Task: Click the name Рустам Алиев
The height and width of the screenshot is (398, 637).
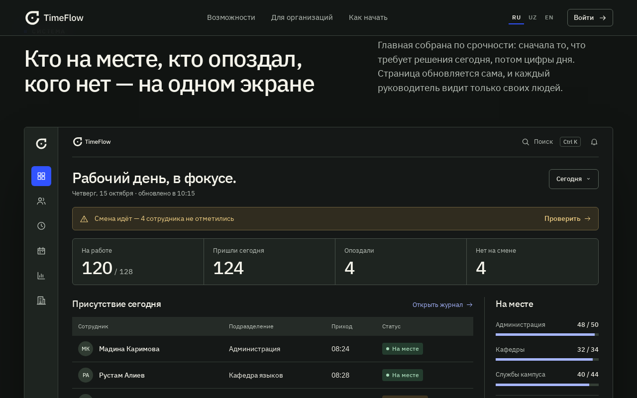Action: [122, 375]
